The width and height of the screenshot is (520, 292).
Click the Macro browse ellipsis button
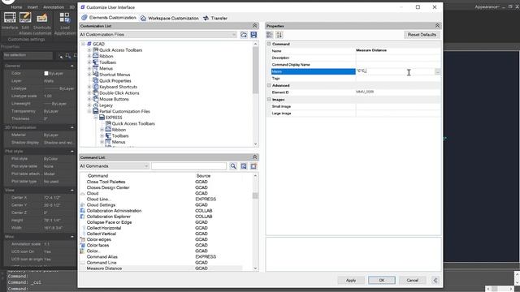[x=438, y=71]
